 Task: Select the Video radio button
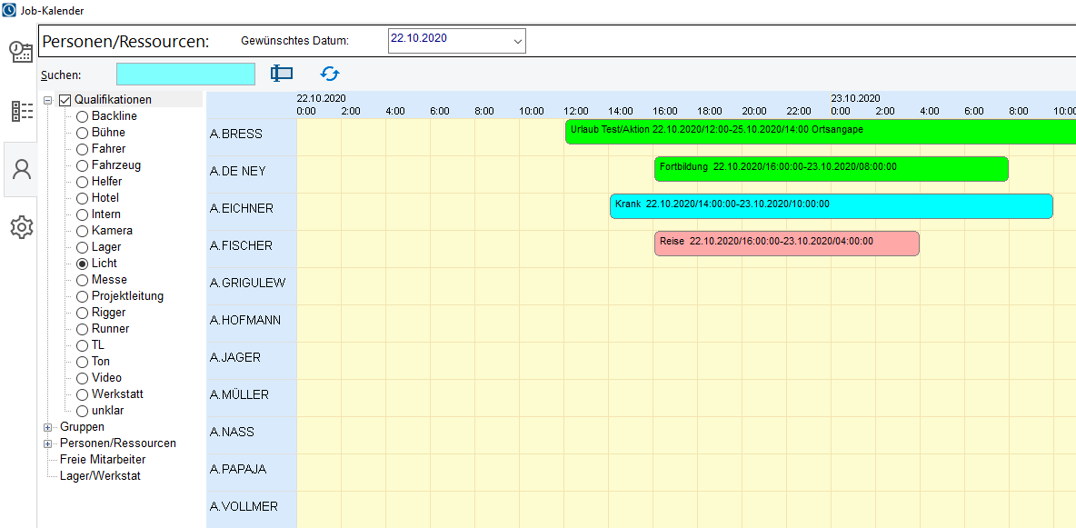83,378
